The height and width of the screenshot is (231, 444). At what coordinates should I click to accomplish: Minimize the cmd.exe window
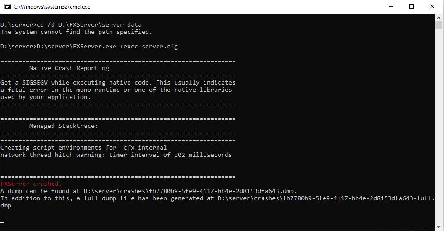point(391,6)
